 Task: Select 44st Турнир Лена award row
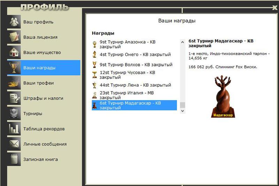pos(134,85)
